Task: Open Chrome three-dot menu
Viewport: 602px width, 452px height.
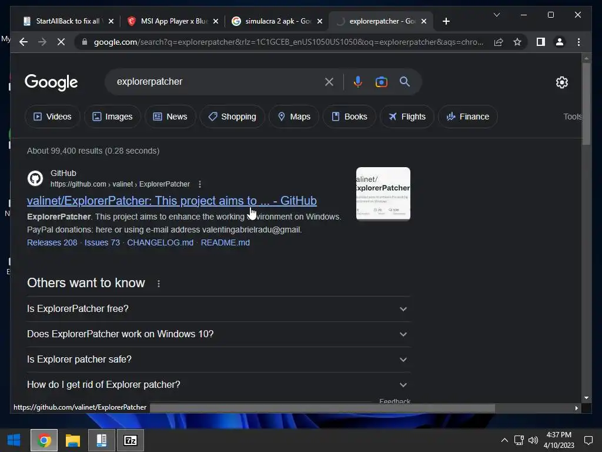Action: tap(578, 42)
